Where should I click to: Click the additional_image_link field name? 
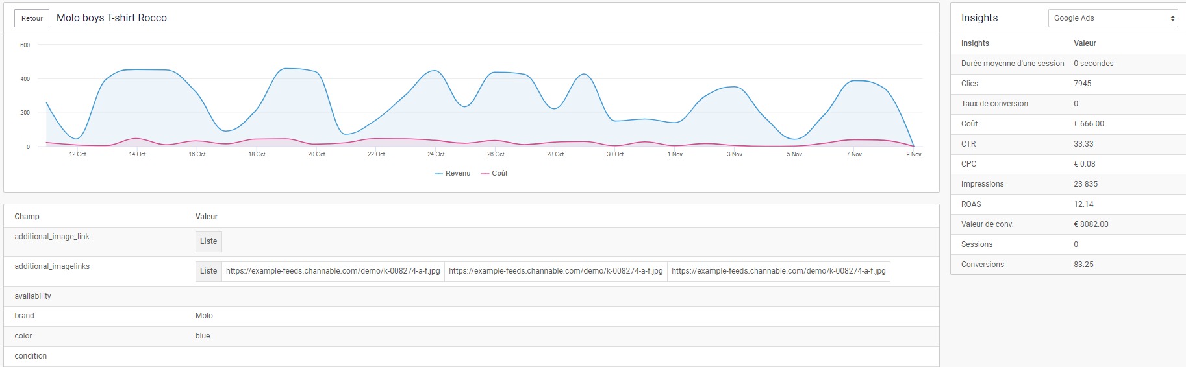[x=52, y=237]
